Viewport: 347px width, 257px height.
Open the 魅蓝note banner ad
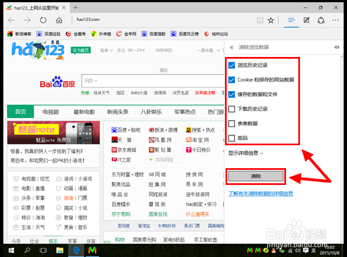coord(53,132)
